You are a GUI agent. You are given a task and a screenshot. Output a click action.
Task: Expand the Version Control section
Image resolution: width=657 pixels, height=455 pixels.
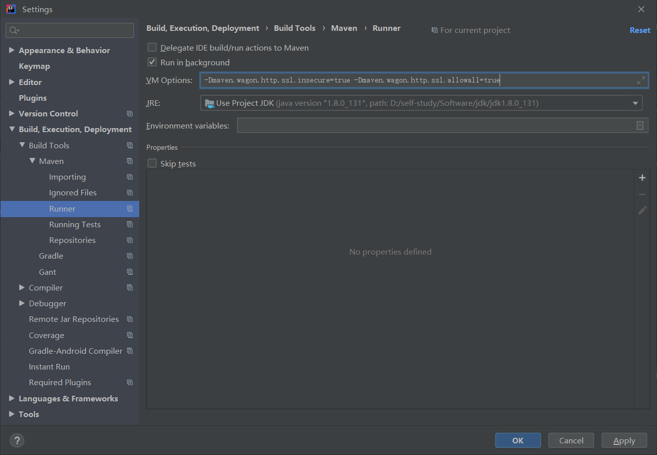tap(12, 113)
